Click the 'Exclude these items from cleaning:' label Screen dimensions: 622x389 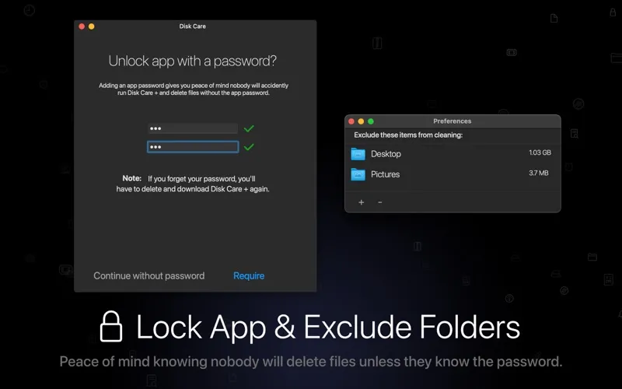click(x=408, y=135)
